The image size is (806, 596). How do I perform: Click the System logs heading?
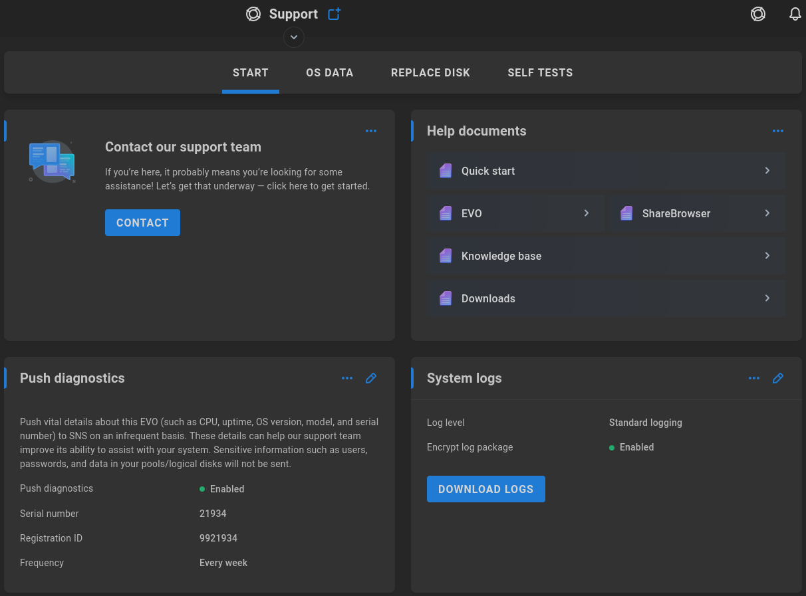click(x=464, y=378)
